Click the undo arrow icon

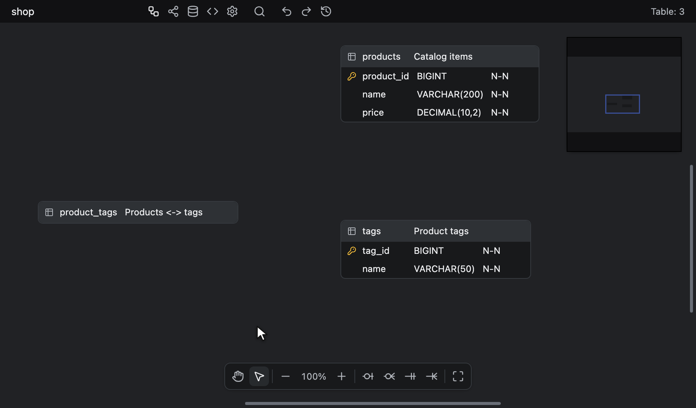287,11
